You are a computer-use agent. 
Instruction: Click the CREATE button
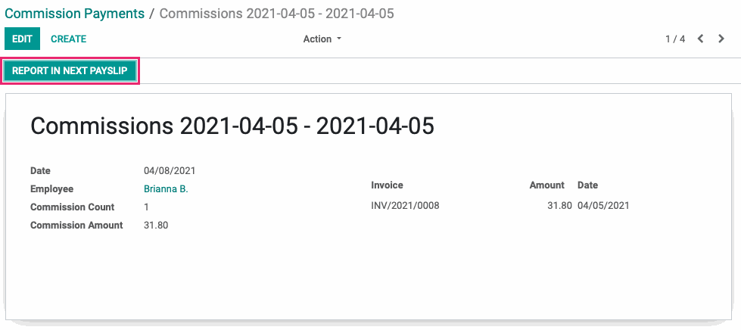tap(69, 39)
